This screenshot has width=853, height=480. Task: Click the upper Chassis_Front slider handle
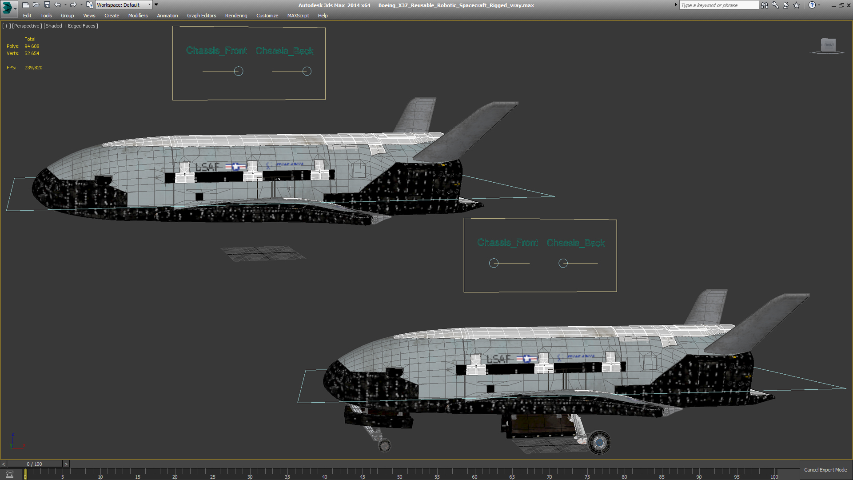[239, 71]
